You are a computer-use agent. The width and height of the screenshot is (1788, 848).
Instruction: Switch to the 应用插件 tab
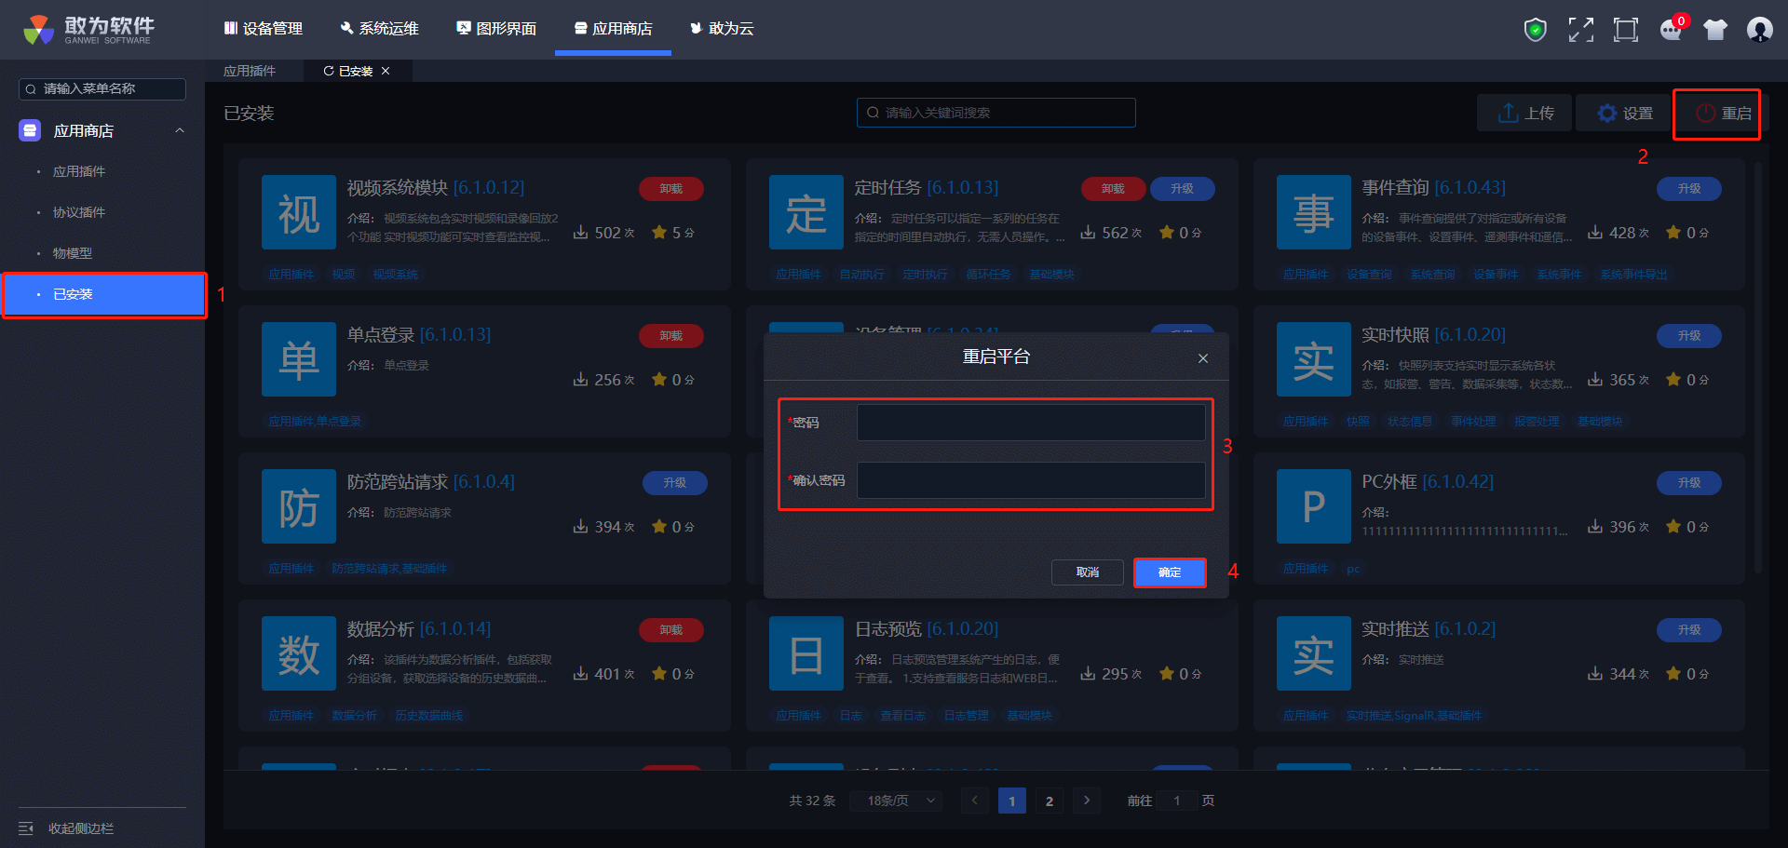pyautogui.click(x=250, y=71)
